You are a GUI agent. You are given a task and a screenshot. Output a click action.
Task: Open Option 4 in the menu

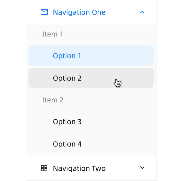click(x=67, y=144)
